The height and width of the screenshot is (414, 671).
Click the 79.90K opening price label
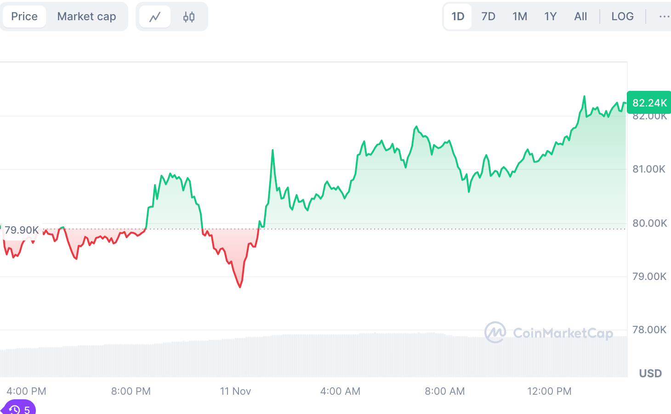(22, 230)
